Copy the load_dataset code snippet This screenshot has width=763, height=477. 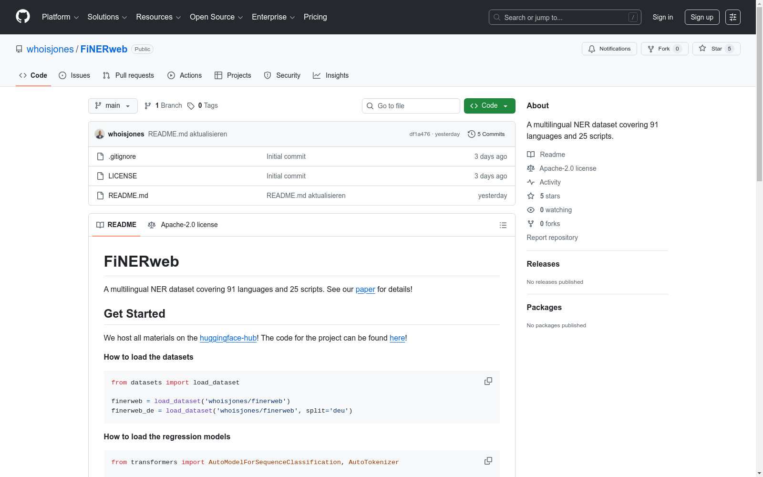pos(488,382)
